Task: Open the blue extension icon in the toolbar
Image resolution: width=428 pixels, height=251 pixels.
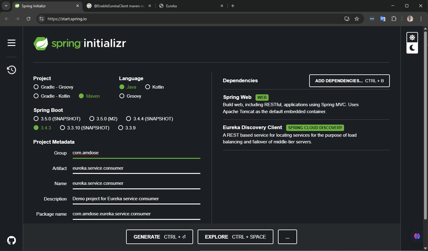Action: [372, 19]
